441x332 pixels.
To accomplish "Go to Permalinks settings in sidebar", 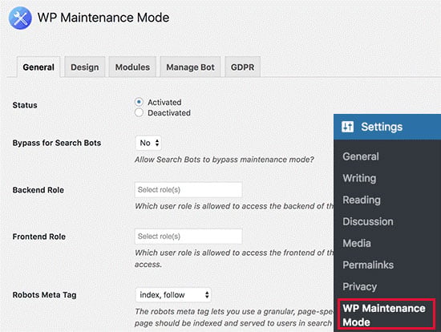I will 368,265.
